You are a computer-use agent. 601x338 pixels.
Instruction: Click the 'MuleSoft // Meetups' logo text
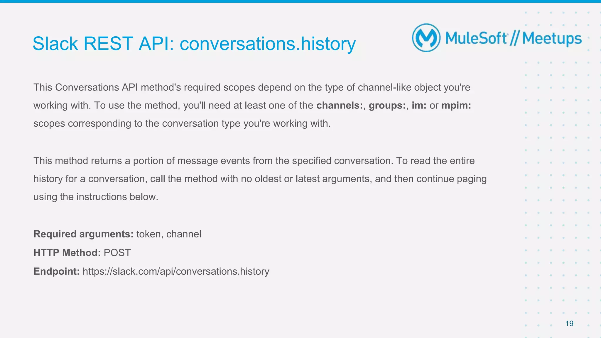pyautogui.click(x=513, y=38)
